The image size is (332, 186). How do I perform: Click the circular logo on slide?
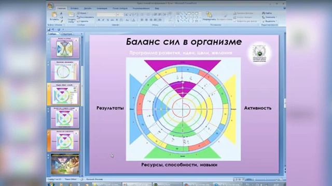coord(259,54)
